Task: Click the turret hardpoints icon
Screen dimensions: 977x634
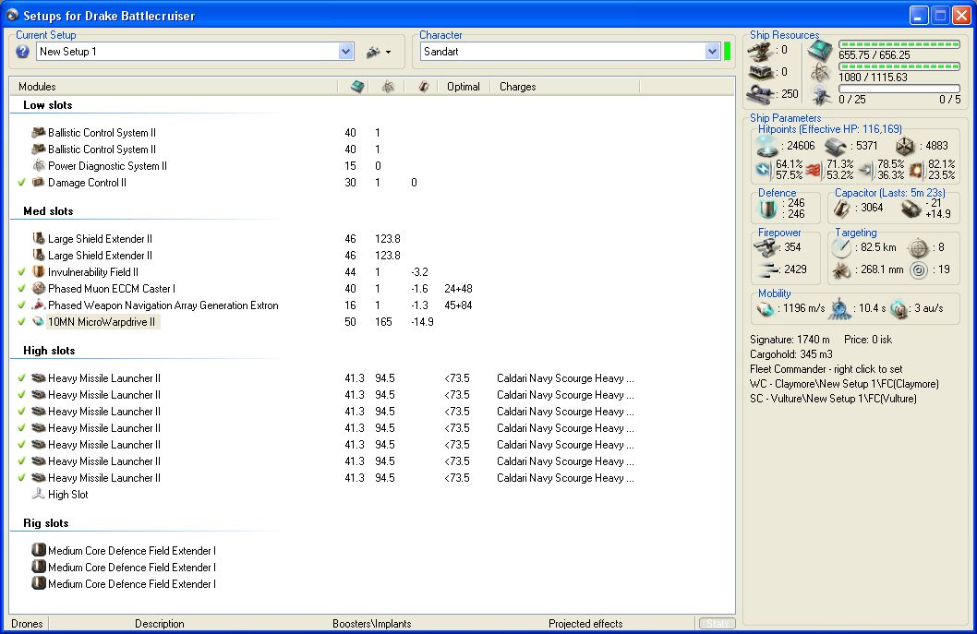Action: (761, 51)
